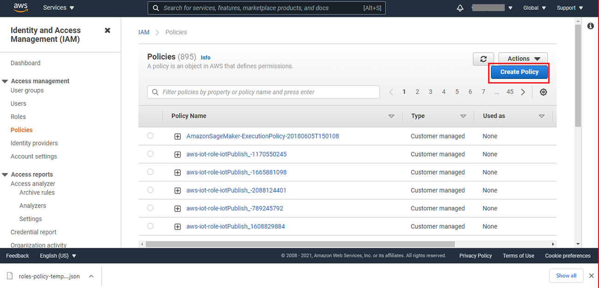Click the policy filter input field
This screenshot has height=288, width=599.
pyautogui.click(x=263, y=92)
